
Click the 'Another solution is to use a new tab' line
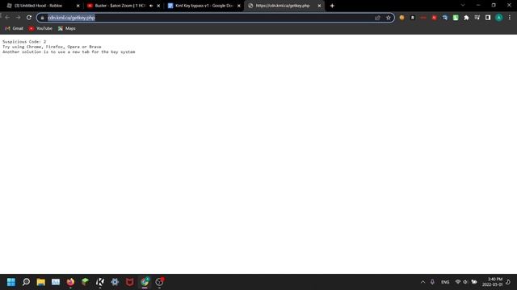[69, 52]
